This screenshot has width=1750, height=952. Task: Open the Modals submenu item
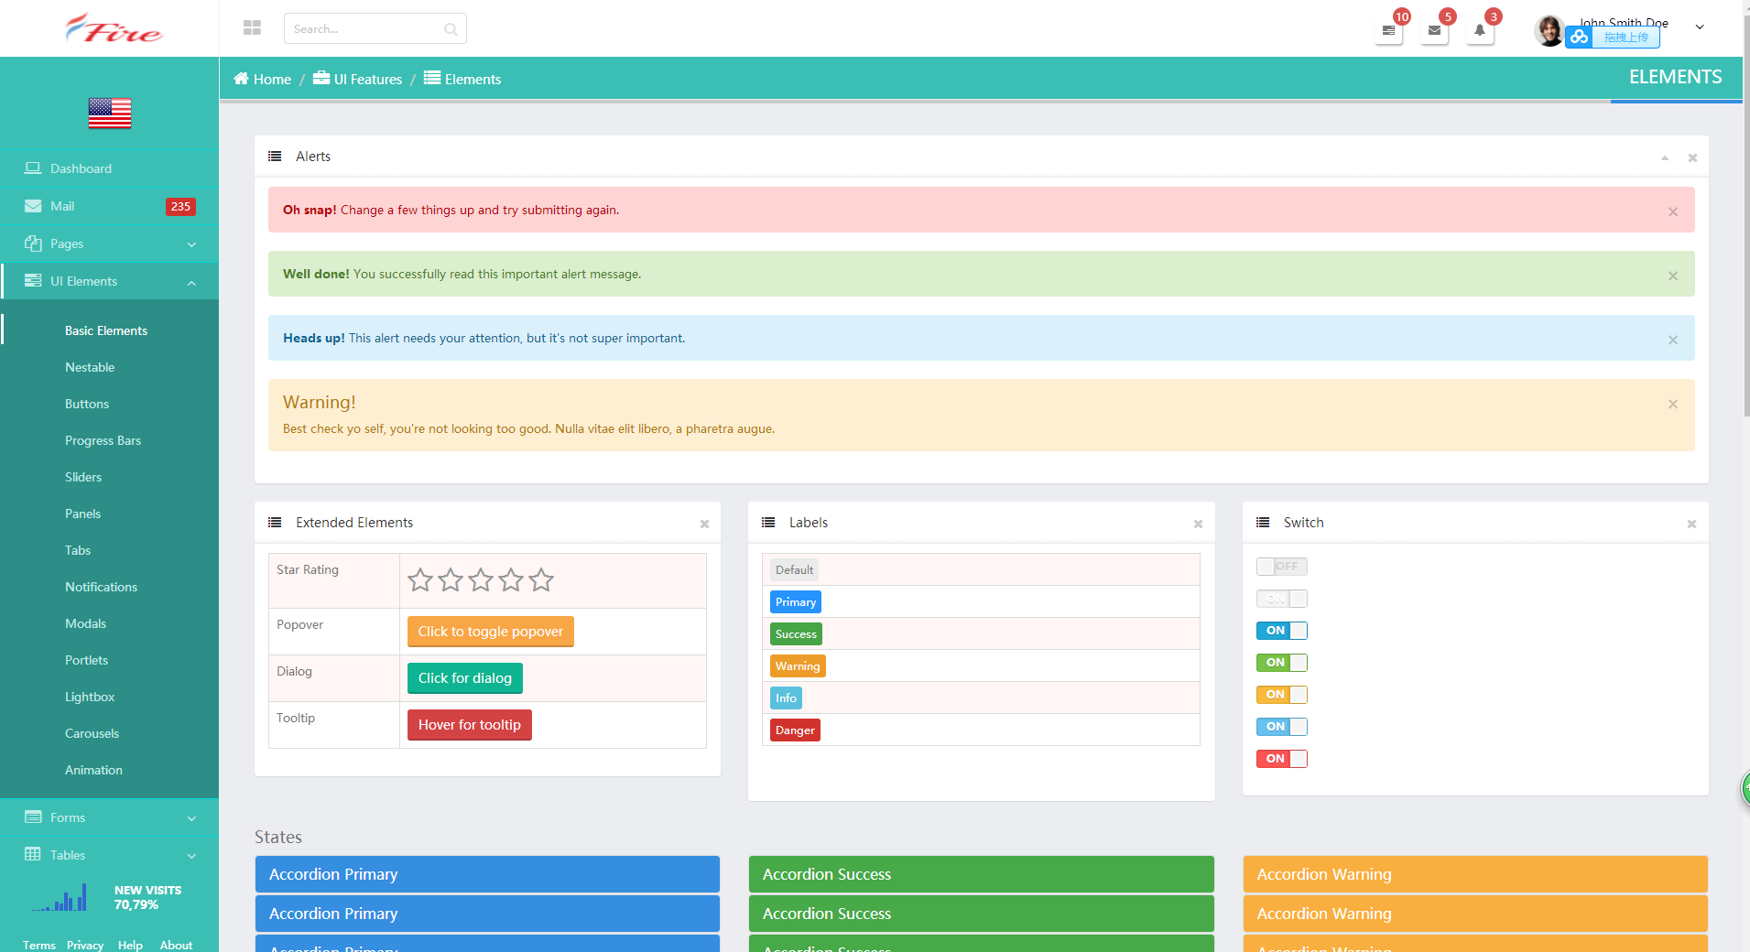click(85, 623)
